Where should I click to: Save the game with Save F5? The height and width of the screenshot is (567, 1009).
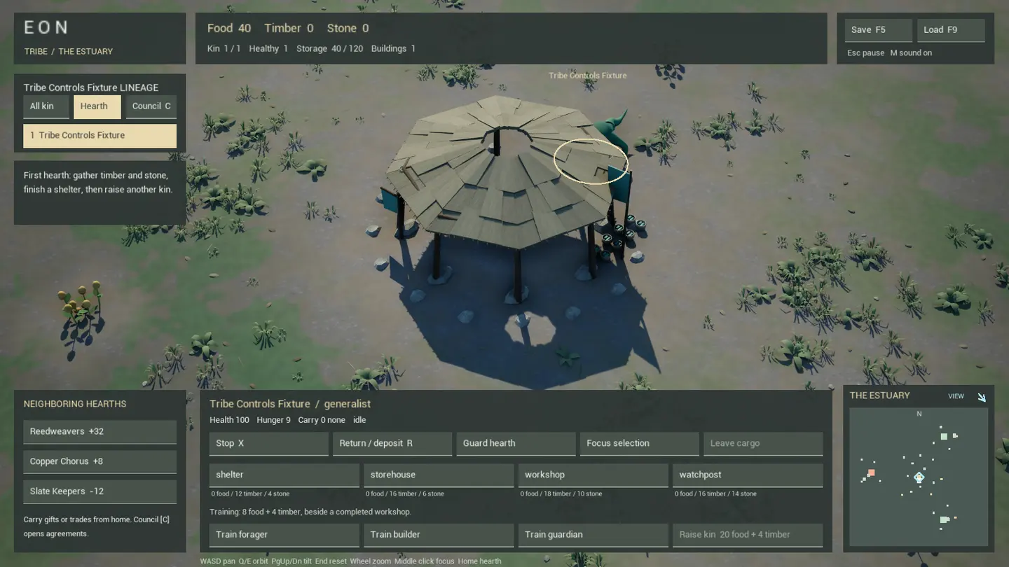878,30
